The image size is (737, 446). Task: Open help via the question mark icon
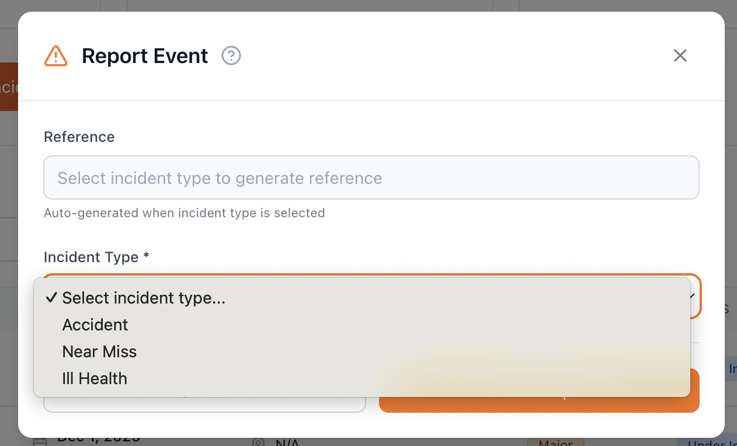[x=231, y=55]
